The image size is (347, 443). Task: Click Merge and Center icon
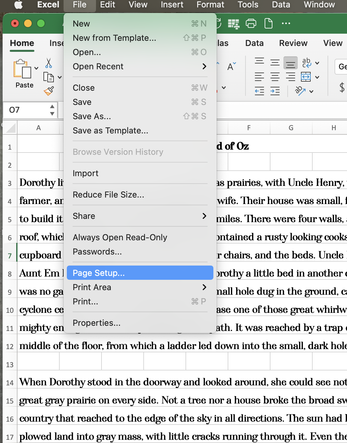(x=306, y=77)
